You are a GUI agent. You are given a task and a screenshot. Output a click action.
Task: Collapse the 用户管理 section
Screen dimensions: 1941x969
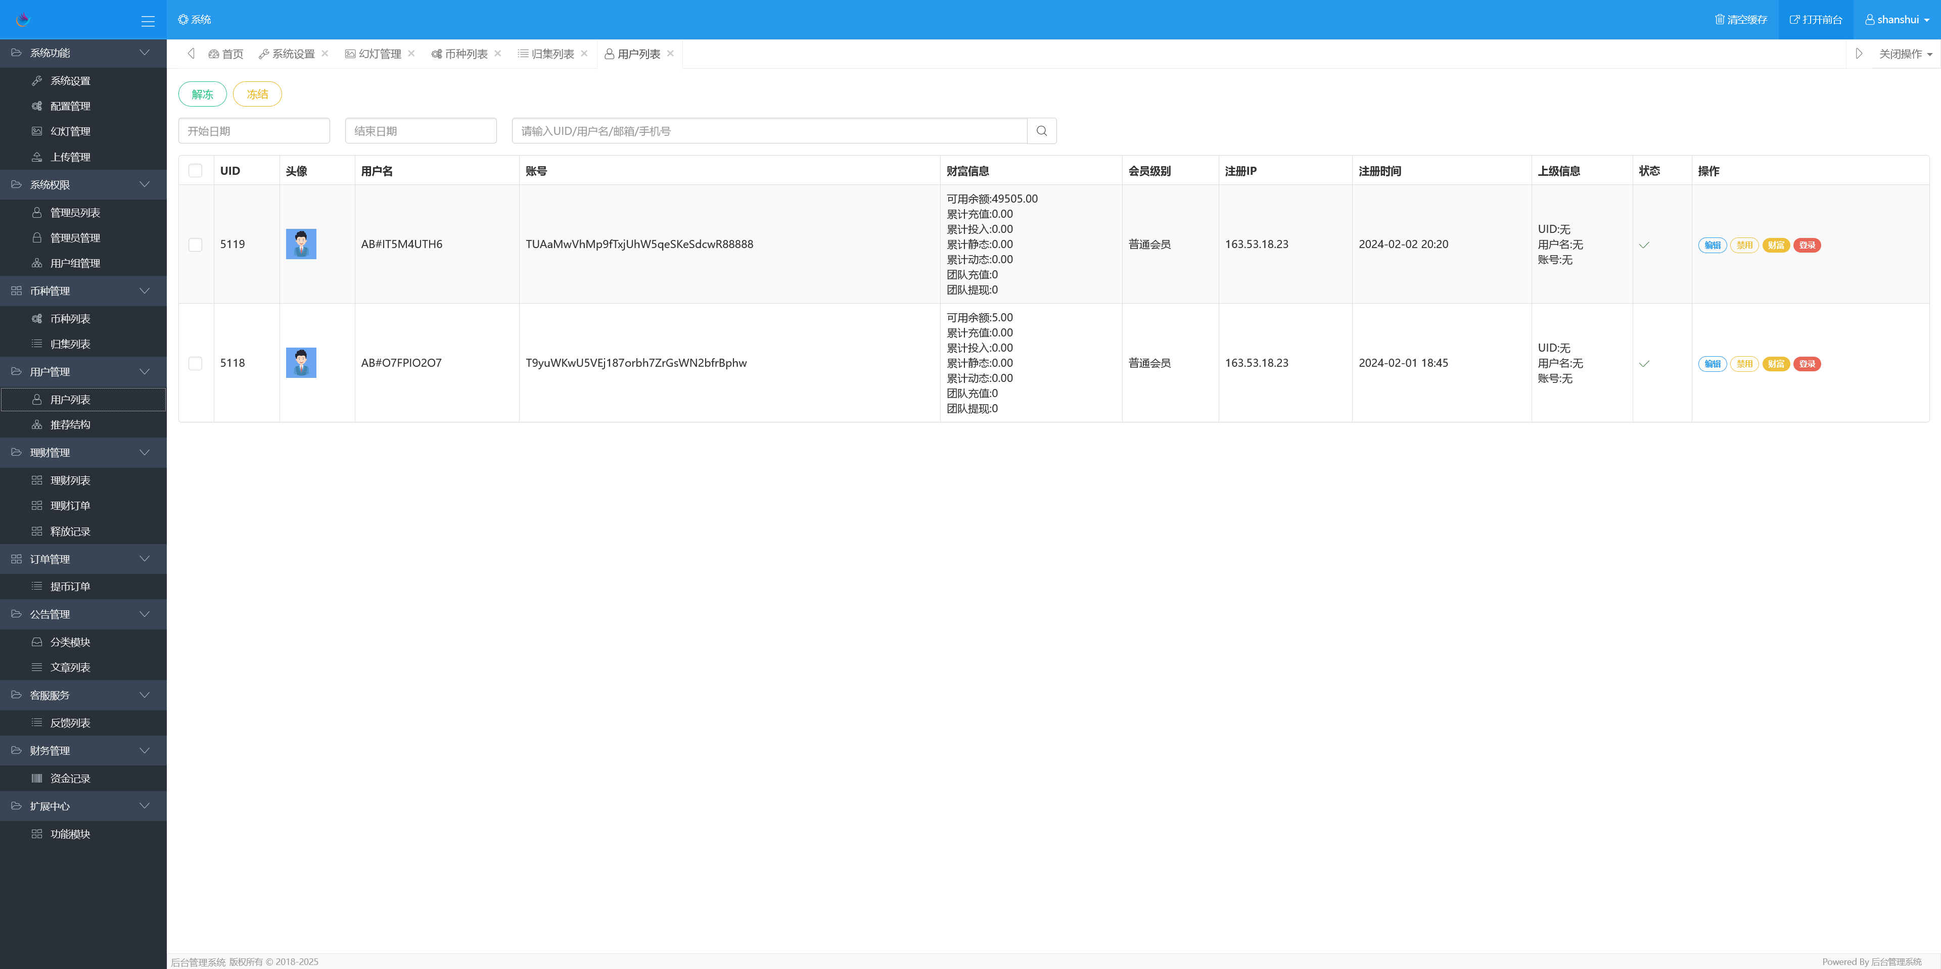[x=83, y=371]
